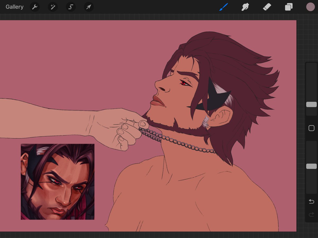
Task: Open Layers to toggle a layer's visibility
Action: 289,7
